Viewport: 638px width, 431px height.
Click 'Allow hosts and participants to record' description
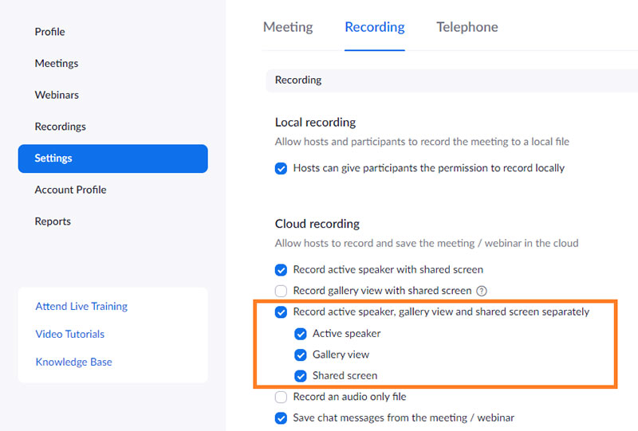[x=422, y=142]
